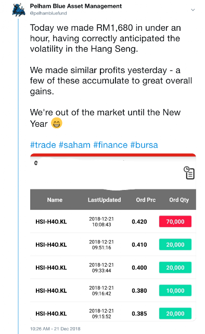Select the HSI-H4O.KL row priced 0.410

point(113,245)
